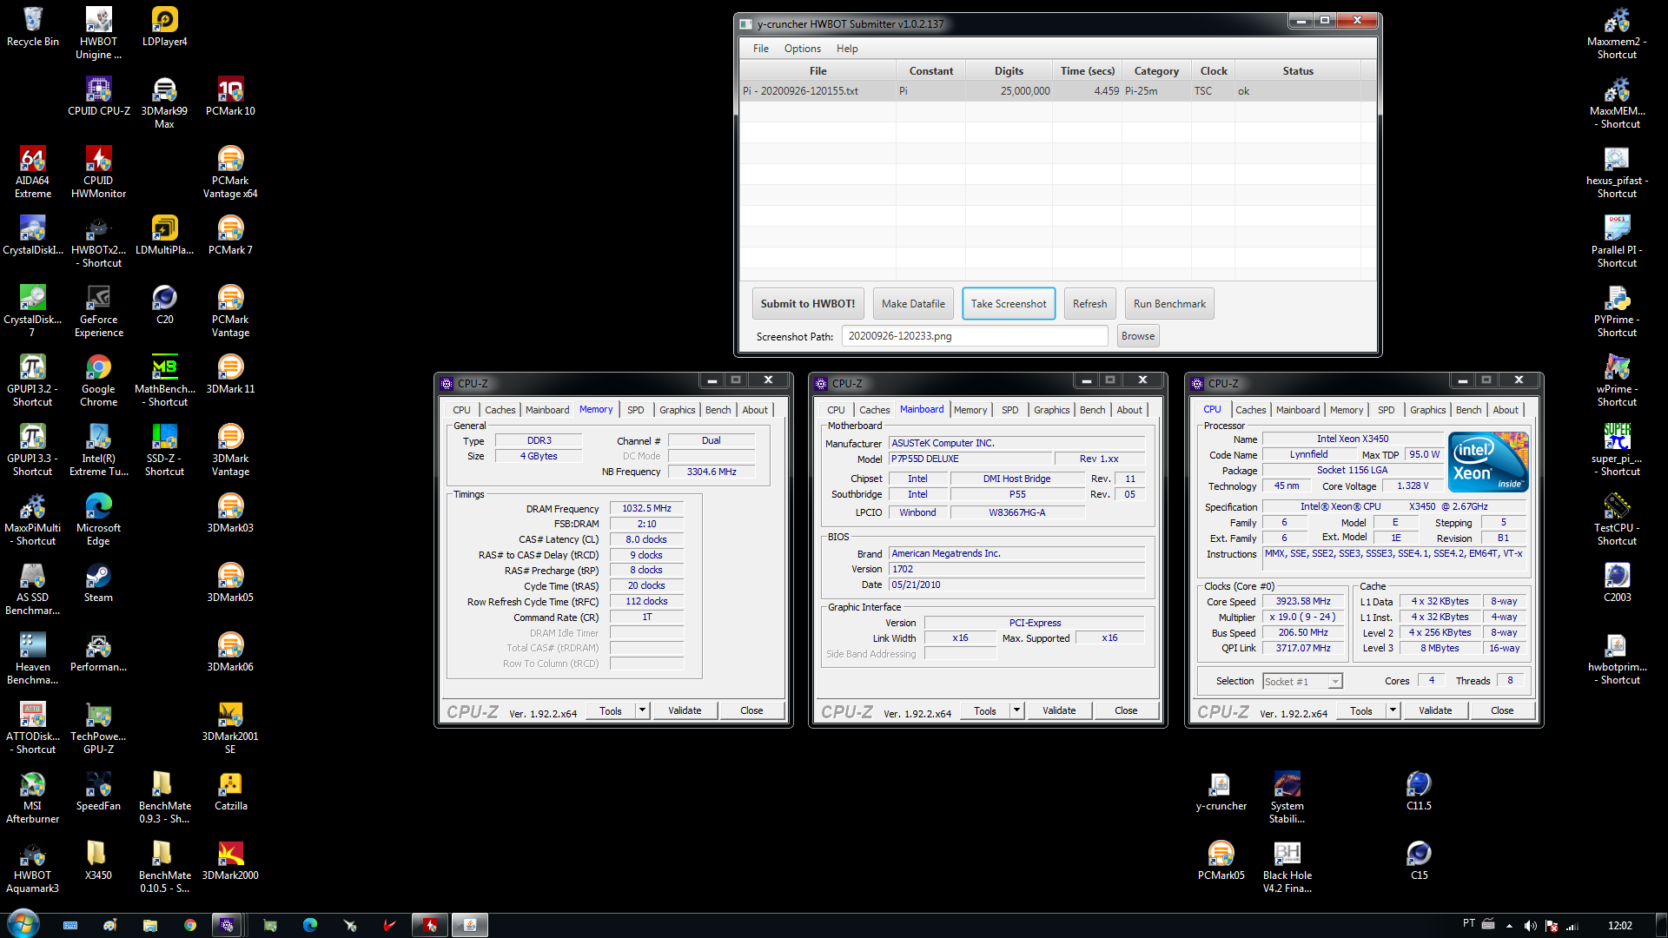
Task: Click the taskbar clock showing 12:02
Action: (1619, 926)
